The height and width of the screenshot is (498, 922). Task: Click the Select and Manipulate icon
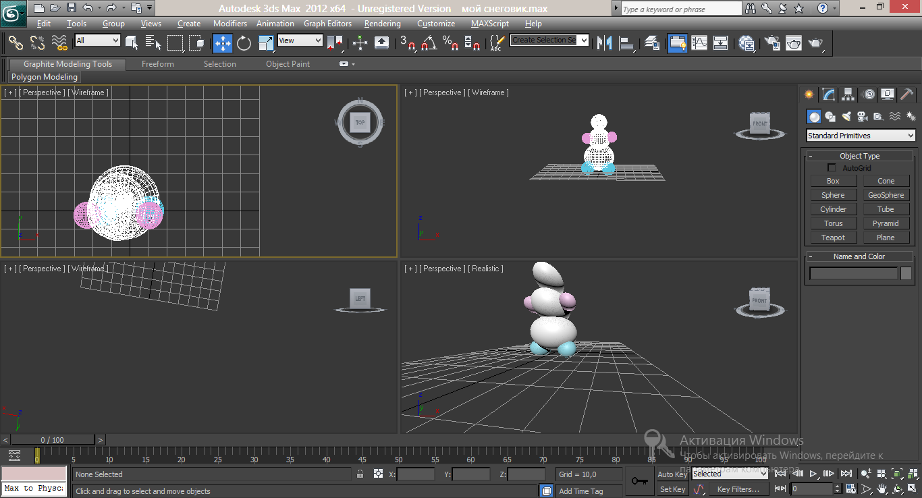pos(360,43)
